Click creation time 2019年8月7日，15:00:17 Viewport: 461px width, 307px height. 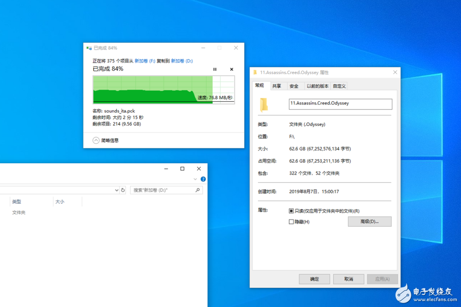(x=314, y=191)
